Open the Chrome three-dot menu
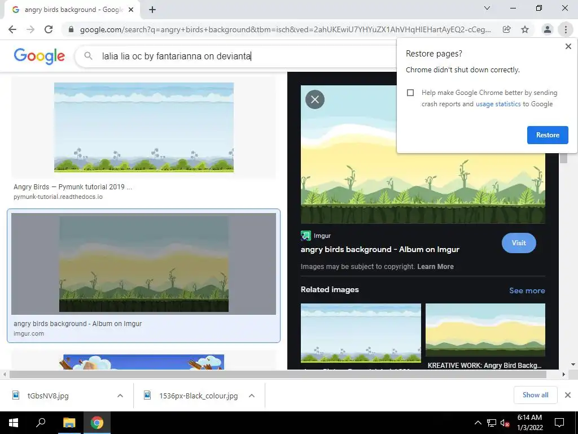Viewport: 578px width, 434px height. (566, 29)
